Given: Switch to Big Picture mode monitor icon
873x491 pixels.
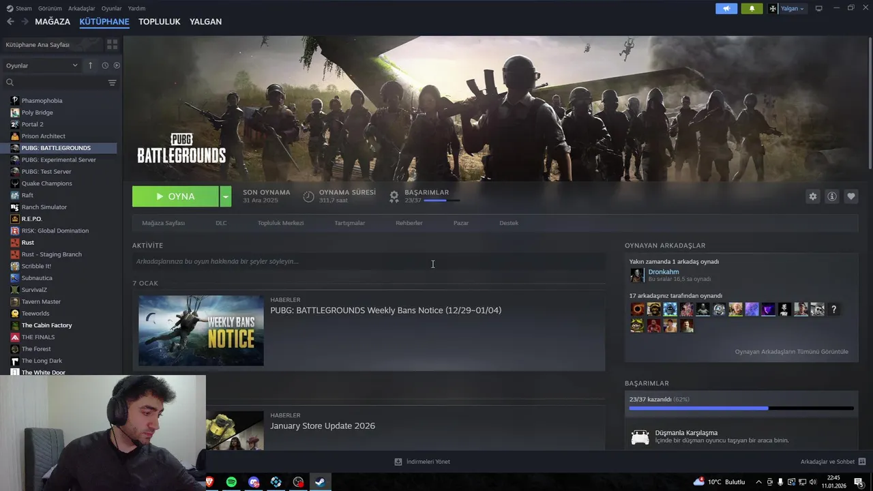Looking at the screenshot, I should click(x=818, y=8).
